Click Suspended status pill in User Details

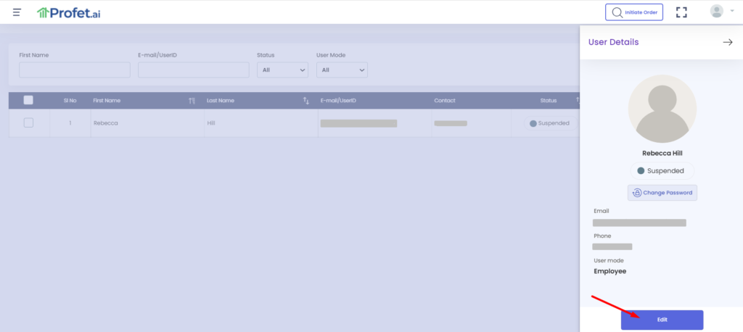(662, 171)
